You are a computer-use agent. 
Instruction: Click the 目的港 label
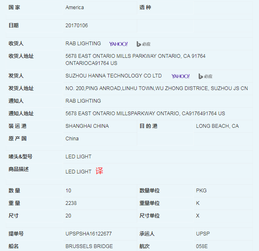point(149,126)
